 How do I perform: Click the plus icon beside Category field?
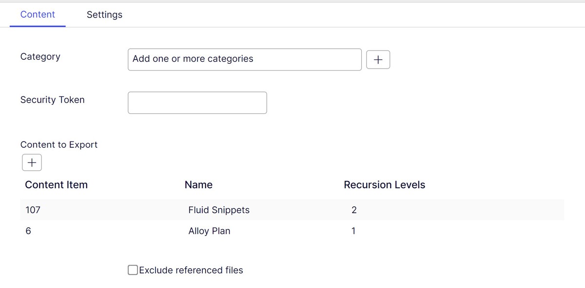(x=378, y=59)
